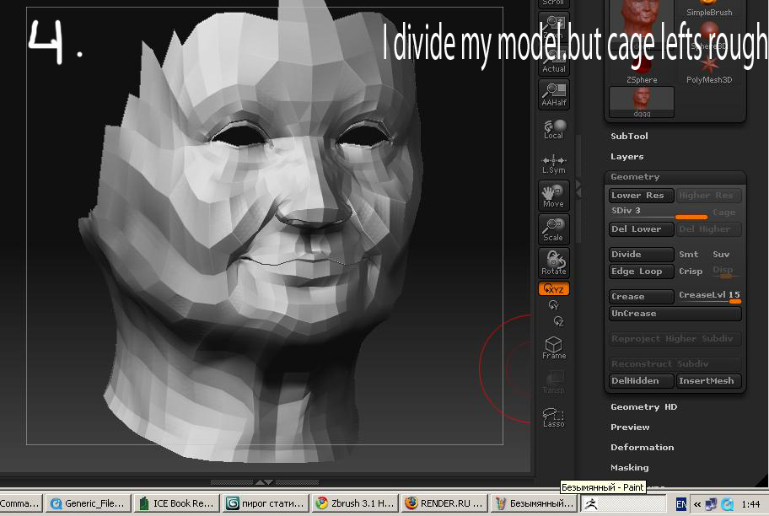
Task: Click the running man taskbar icon
Action: pyautogui.click(x=591, y=503)
